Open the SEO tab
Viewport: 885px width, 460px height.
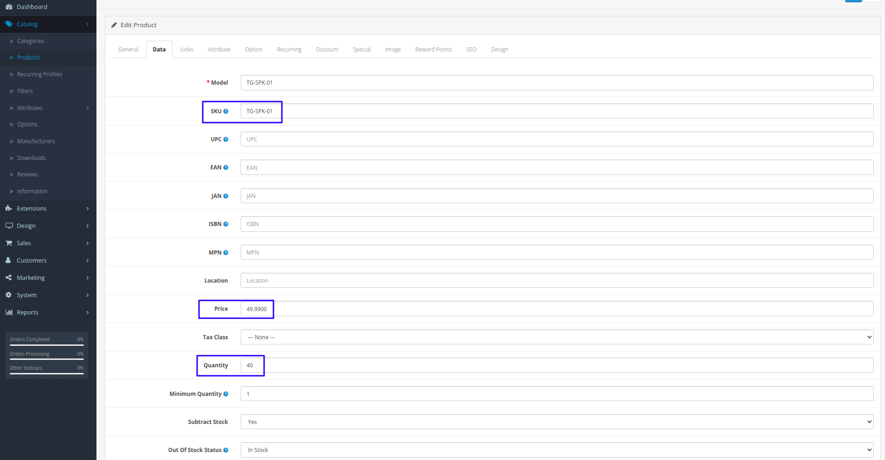click(472, 50)
